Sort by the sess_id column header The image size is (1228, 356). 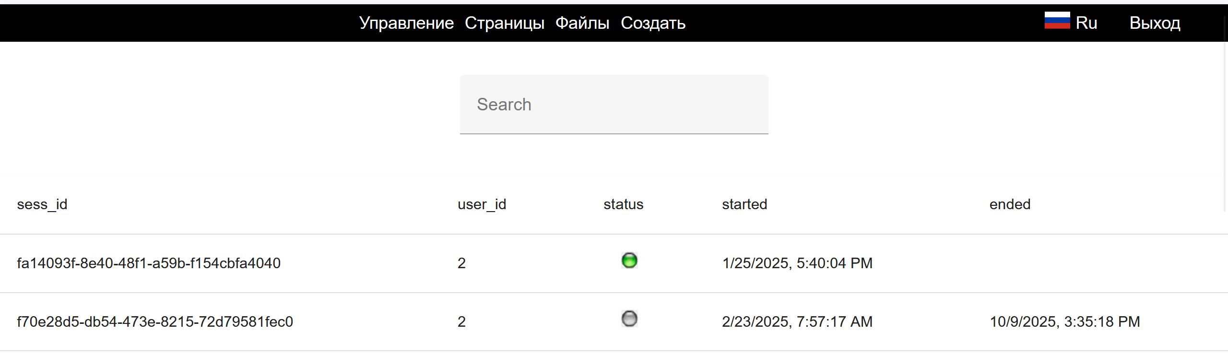[42, 204]
